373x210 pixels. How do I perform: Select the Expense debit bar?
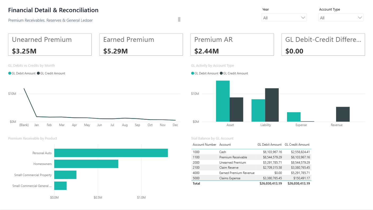(x=294, y=117)
